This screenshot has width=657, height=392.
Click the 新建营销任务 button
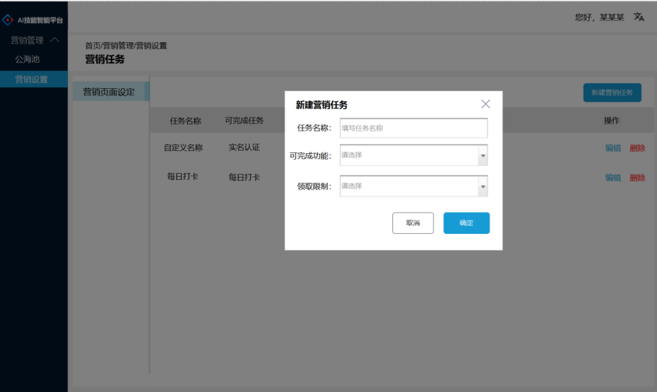click(612, 92)
